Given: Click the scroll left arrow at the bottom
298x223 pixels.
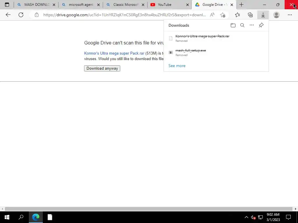Looking at the screenshot, I should coord(2,209).
